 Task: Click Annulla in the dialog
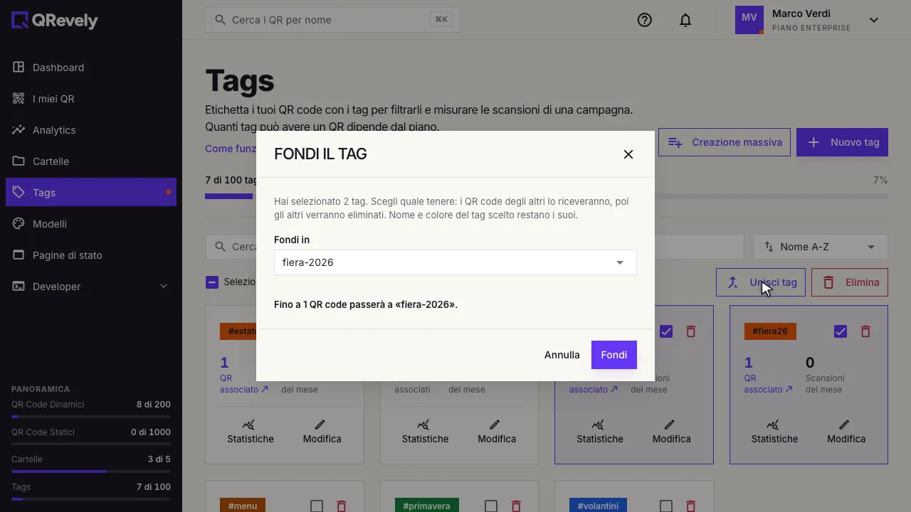[x=562, y=355]
